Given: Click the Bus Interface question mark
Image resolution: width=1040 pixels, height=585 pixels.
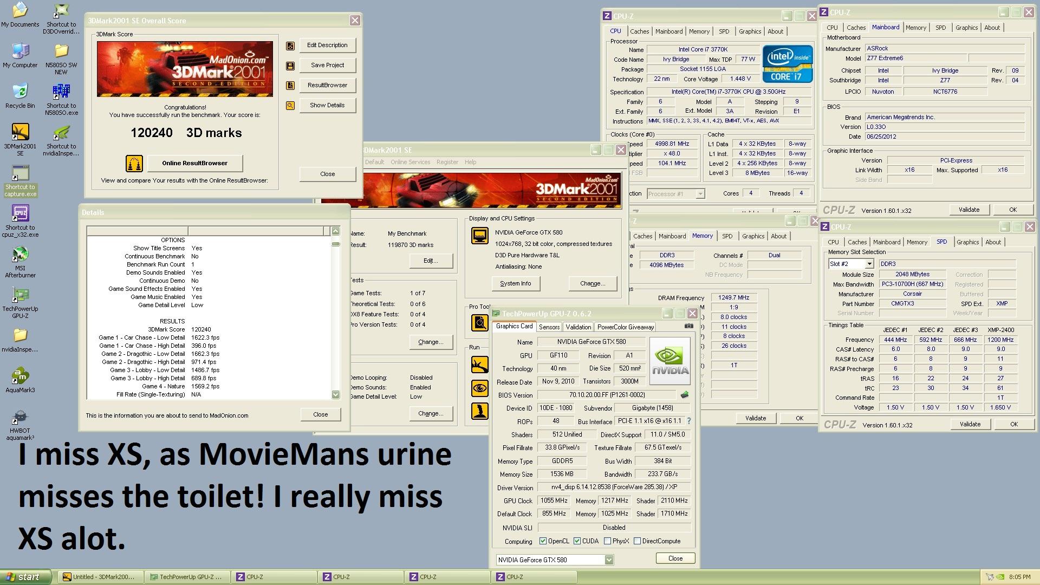Looking at the screenshot, I should [x=689, y=421].
